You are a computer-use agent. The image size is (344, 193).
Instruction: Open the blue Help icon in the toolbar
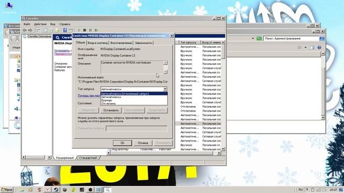[x=65, y=30]
